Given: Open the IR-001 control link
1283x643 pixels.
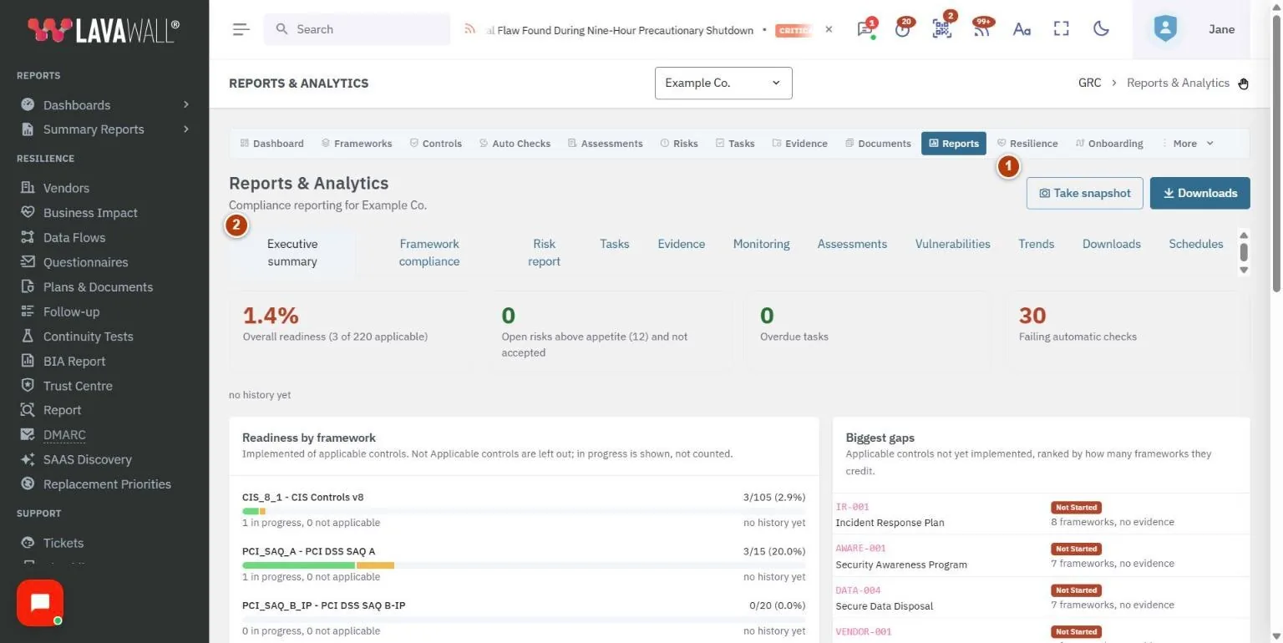Looking at the screenshot, I should tap(852, 507).
